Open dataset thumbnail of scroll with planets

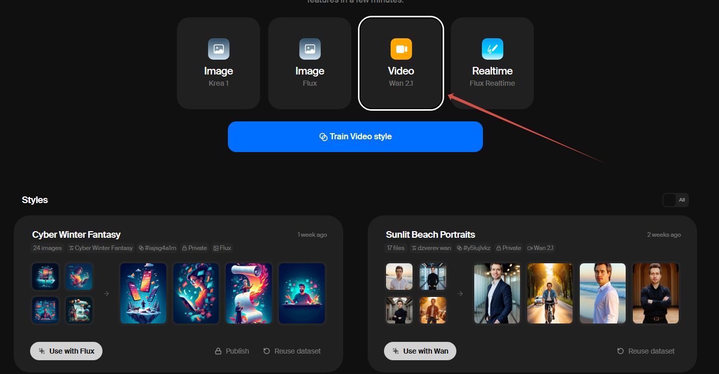pyautogui.click(x=79, y=310)
